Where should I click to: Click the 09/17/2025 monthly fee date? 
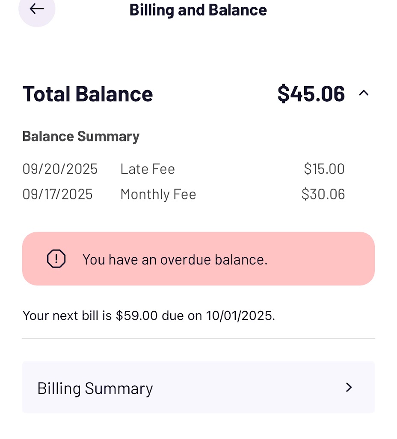(x=57, y=194)
